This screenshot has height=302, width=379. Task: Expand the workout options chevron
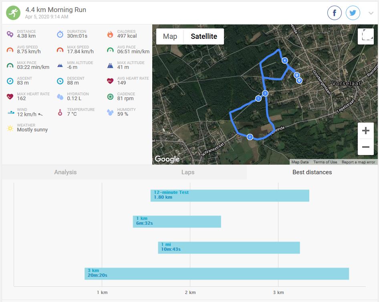(x=371, y=13)
